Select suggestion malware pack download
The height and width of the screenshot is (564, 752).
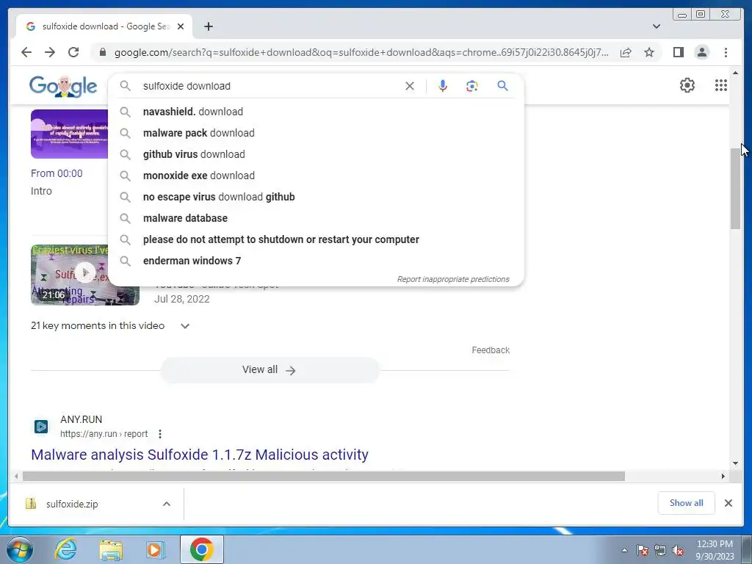[317, 133]
